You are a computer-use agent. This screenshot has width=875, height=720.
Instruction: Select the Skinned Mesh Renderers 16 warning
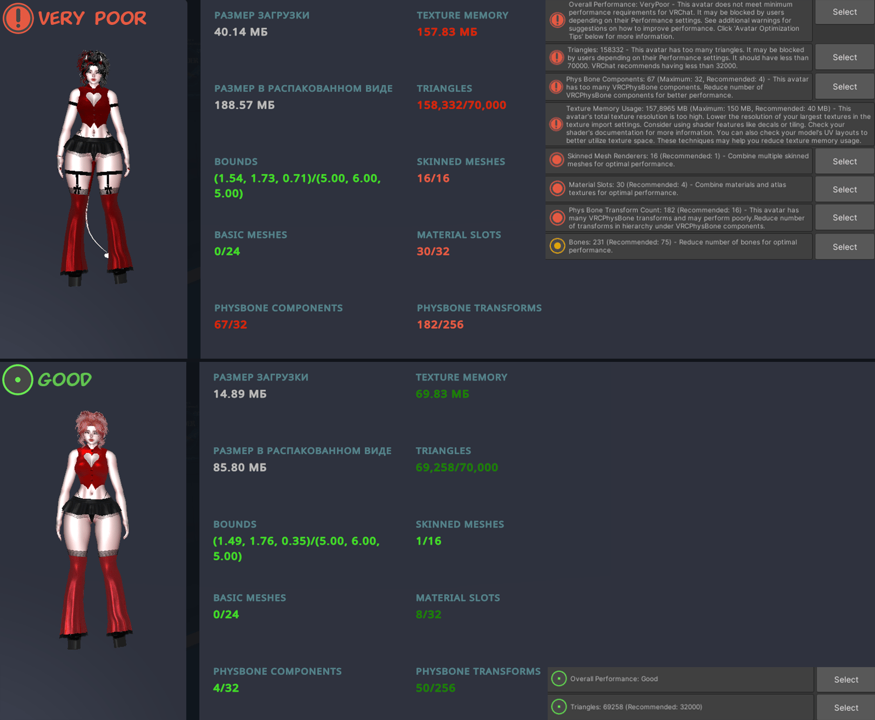pos(845,161)
